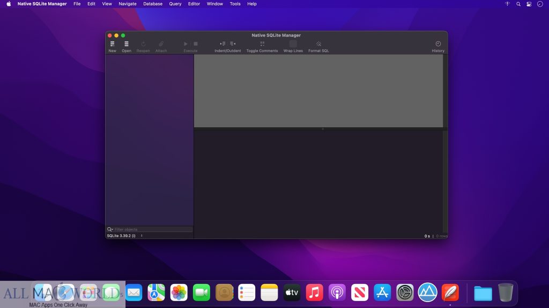This screenshot has width=549, height=308.
Task: Open Music from the Dock
Action: click(x=314, y=292)
